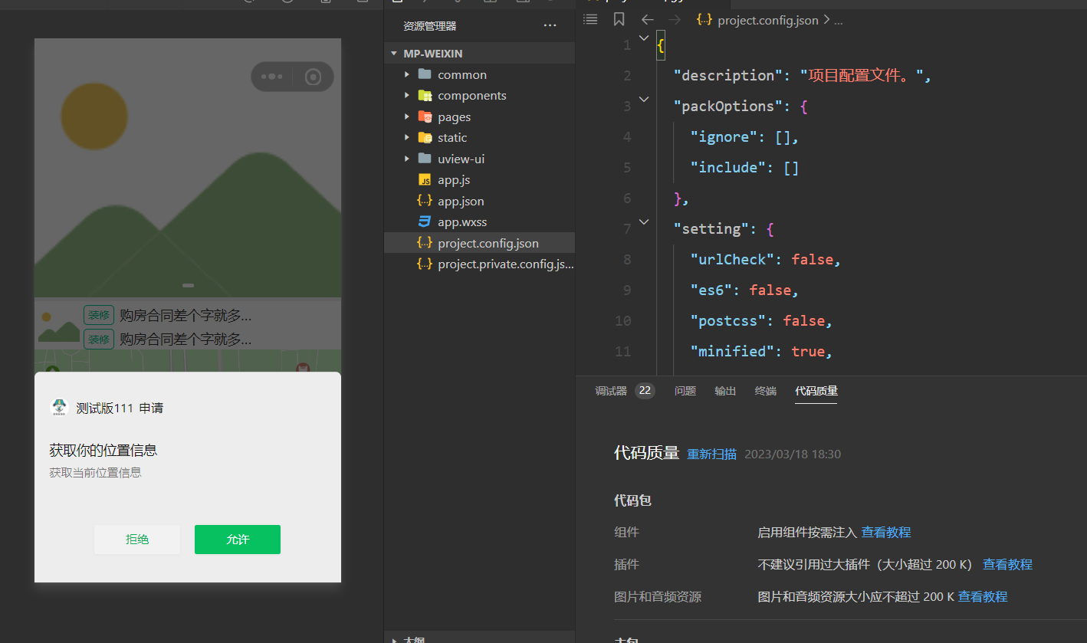Open the explorer panel more actions menu
Screen dimensions: 1087x643
point(550,26)
